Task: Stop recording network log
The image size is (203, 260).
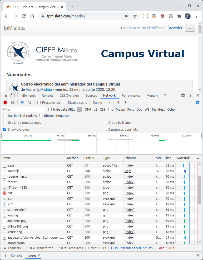Action: coord(5,102)
